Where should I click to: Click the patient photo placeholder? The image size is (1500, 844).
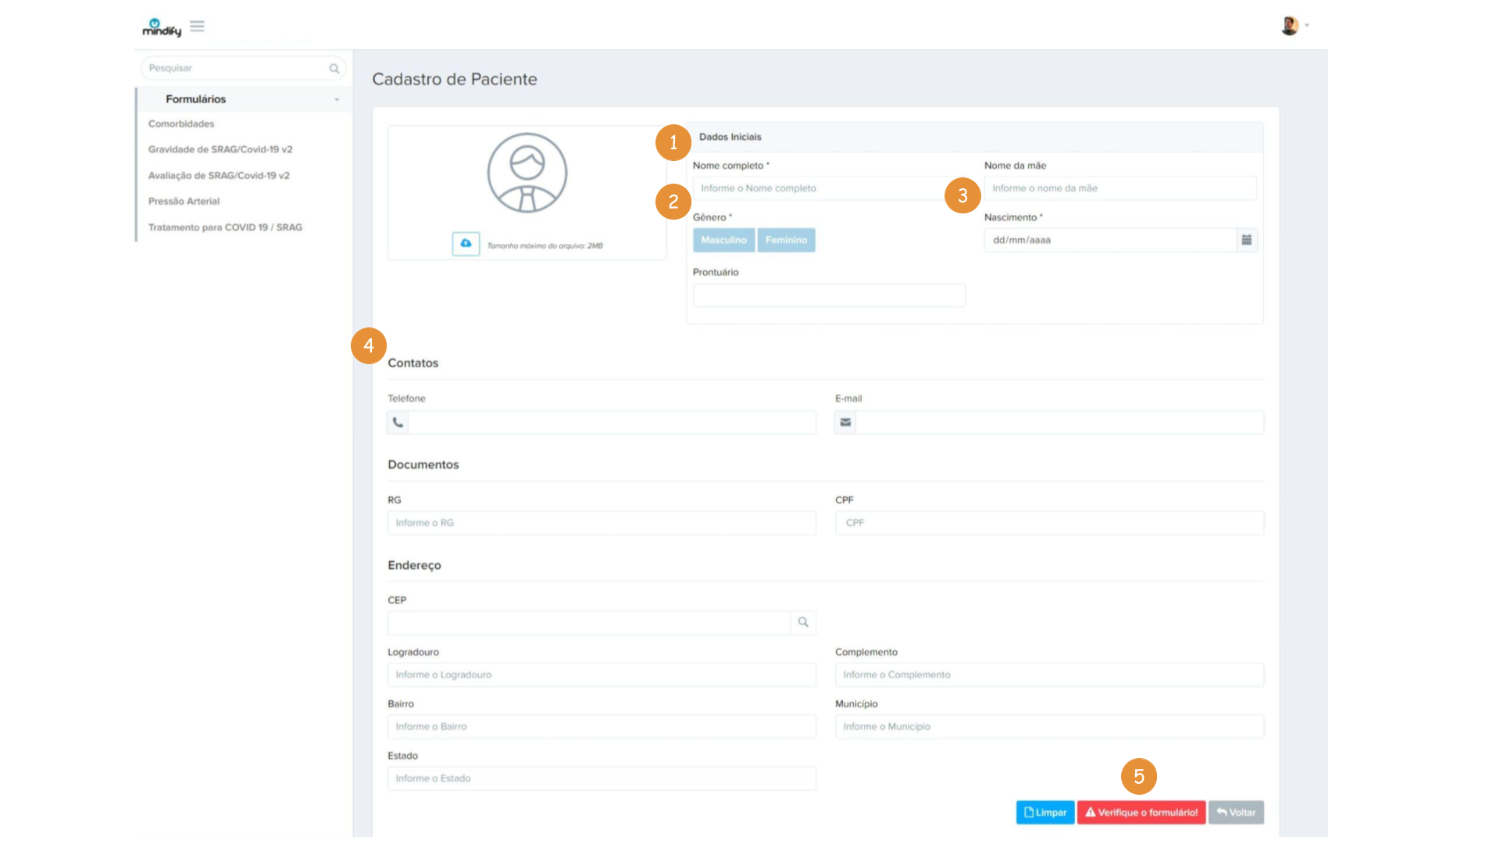527,173
